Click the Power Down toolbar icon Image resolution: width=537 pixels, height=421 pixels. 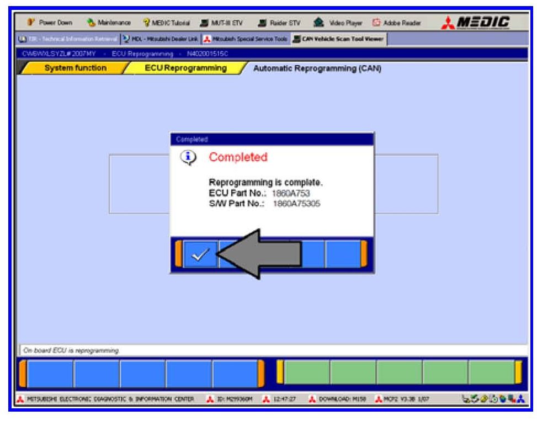[x=50, y=23]
